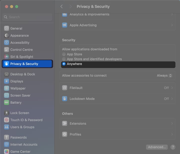Go to Displays settings pane
Image resolution: width=180 pixels, height=154 pixels.
[27, 81]
